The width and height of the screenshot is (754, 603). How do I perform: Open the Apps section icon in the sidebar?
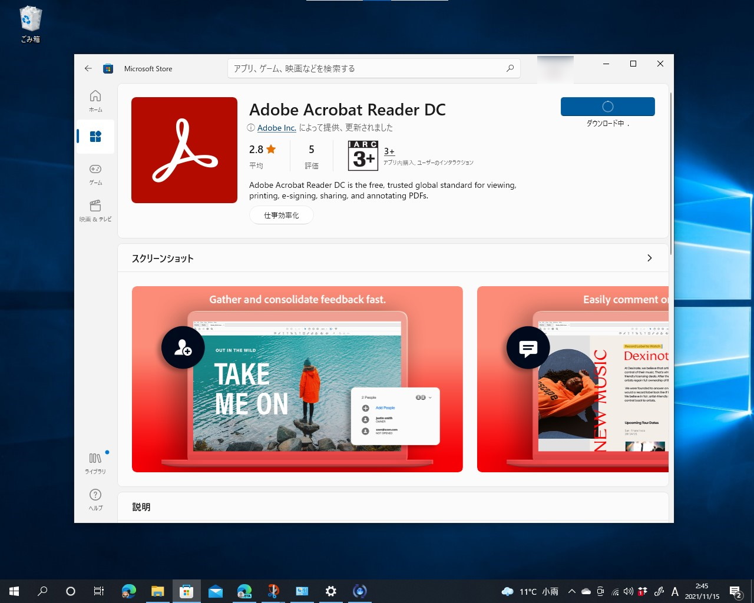(x=95, y=136)
